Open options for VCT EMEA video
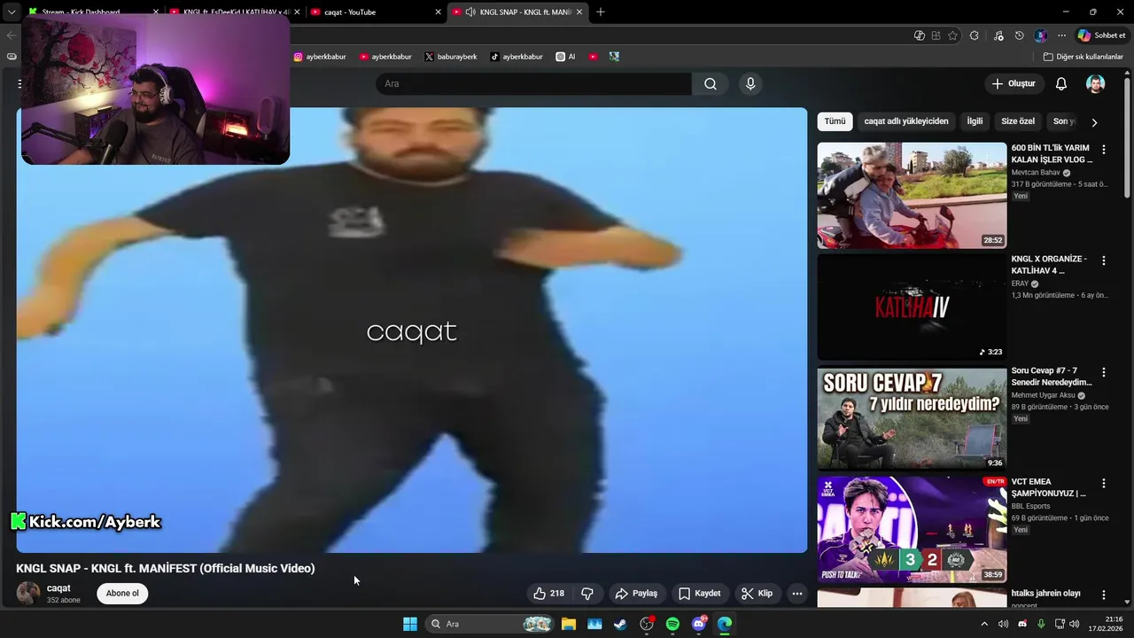The image size is (1134, 638). tap(1104, 484)
